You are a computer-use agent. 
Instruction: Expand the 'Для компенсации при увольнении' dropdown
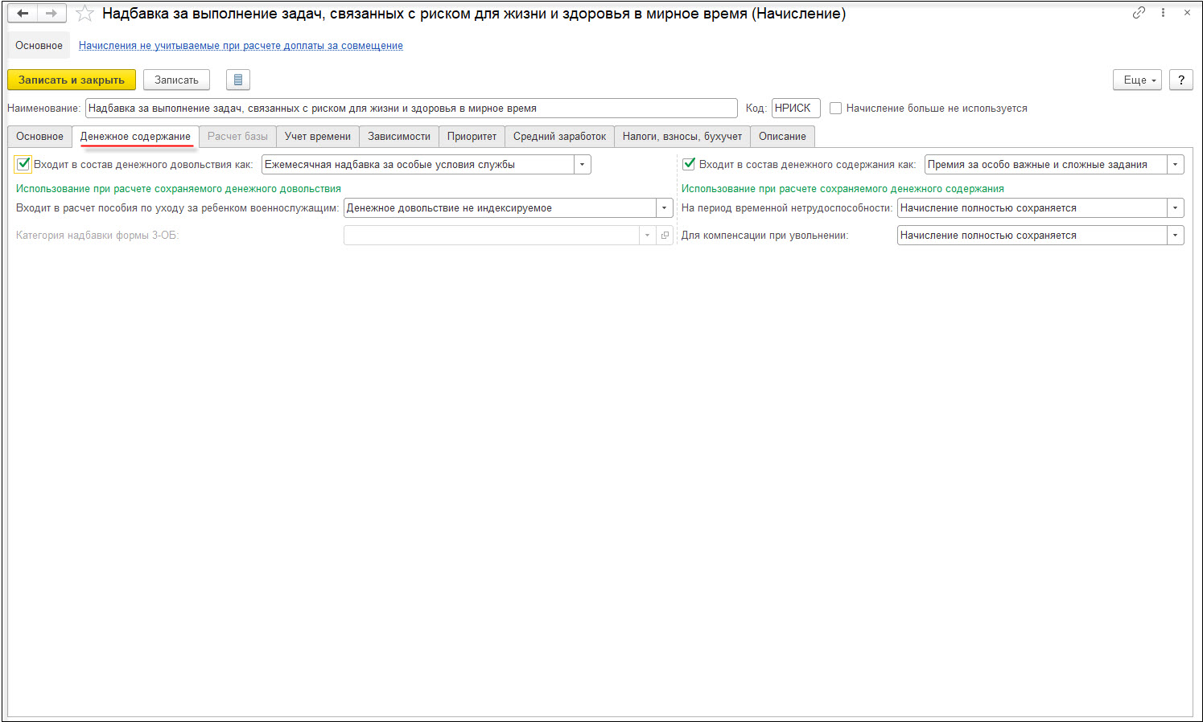coord(1176,236)
